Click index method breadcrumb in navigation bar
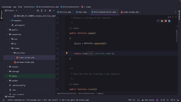The width and height of the screenshot is (181, 102). tap(86, 7)
